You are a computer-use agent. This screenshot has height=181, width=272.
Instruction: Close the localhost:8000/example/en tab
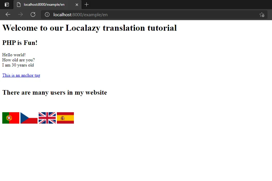pos(76,5)
